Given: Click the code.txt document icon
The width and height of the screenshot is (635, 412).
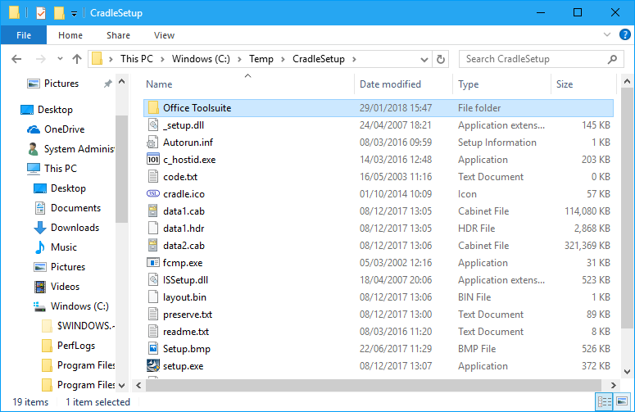Looking at the screenshot, I should [x=153, y=177].
